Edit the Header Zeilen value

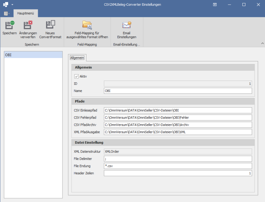tap(178, 173)
